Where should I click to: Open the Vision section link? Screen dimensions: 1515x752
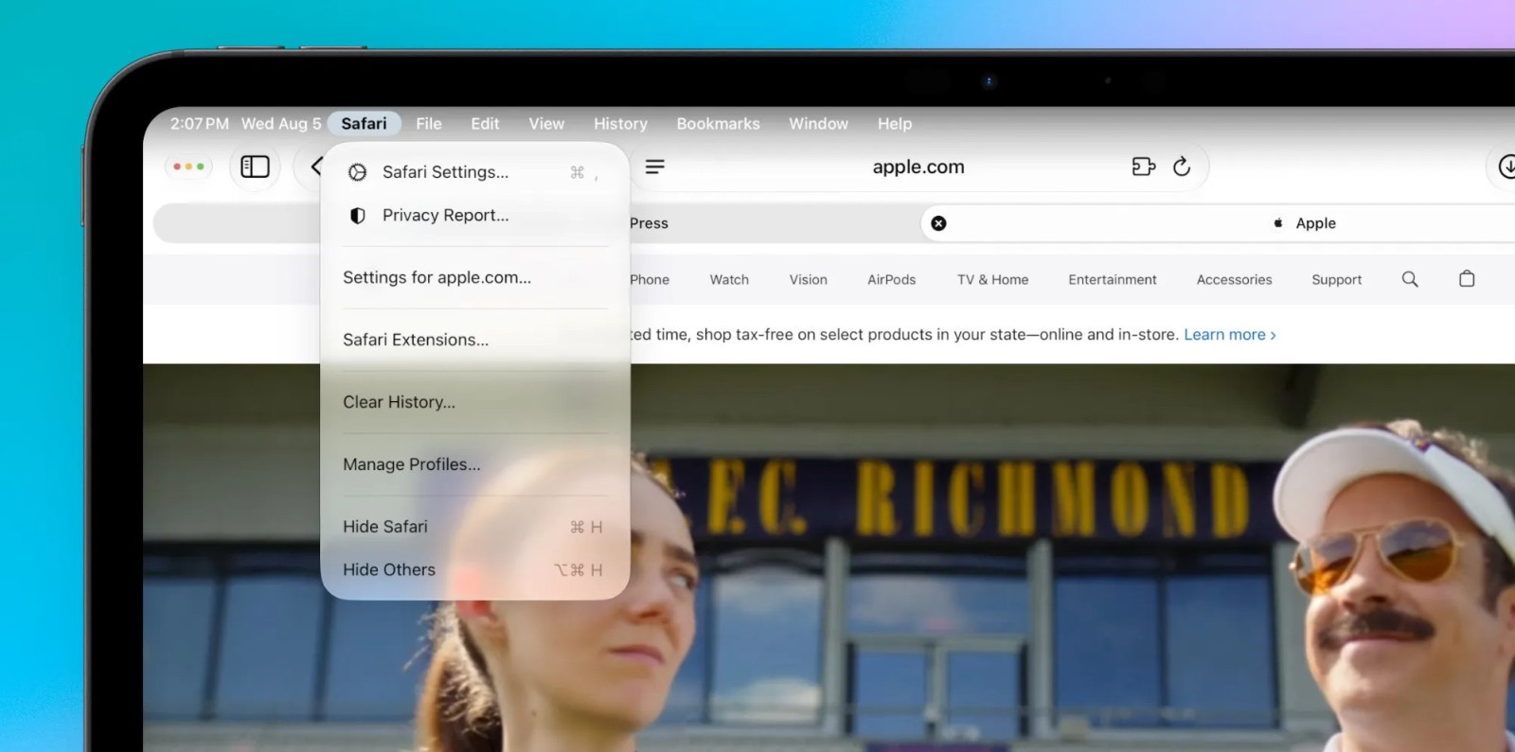808,280
